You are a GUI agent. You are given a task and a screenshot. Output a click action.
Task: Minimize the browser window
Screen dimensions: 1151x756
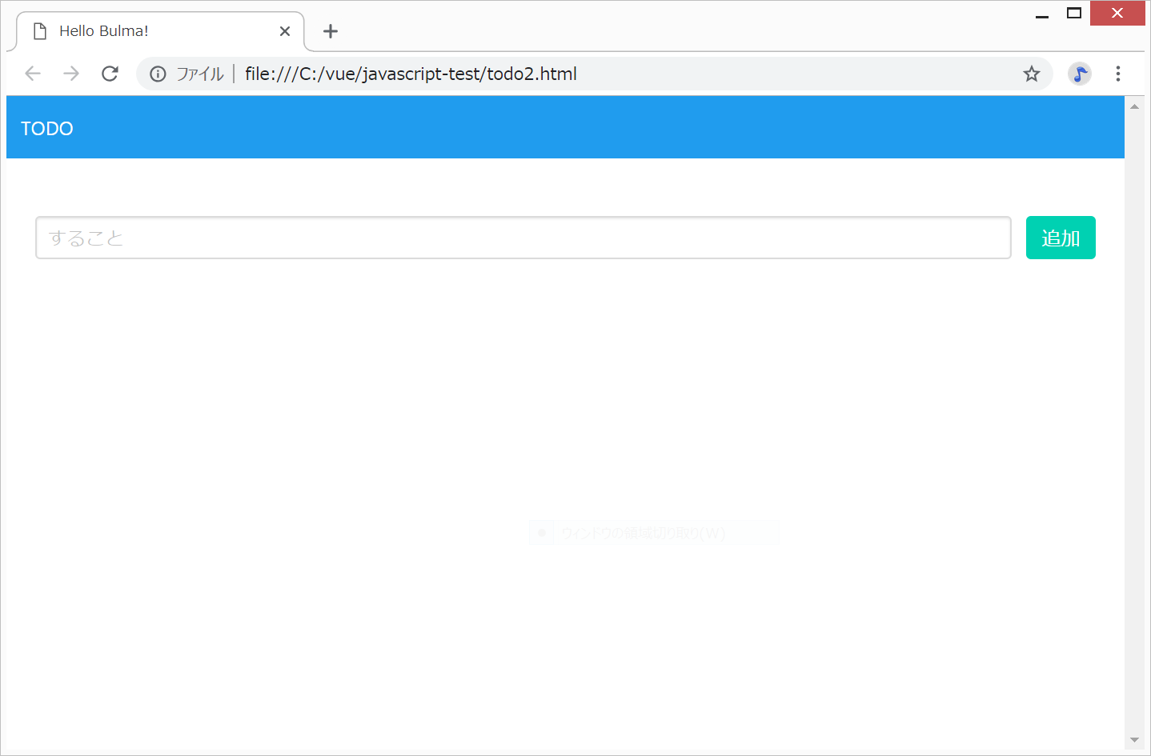tap(1041, 14)
